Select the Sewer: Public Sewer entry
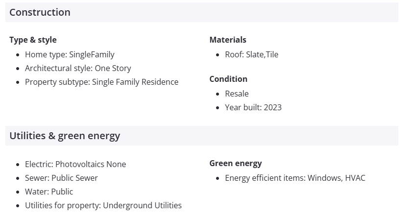 (x=61, y=178)
